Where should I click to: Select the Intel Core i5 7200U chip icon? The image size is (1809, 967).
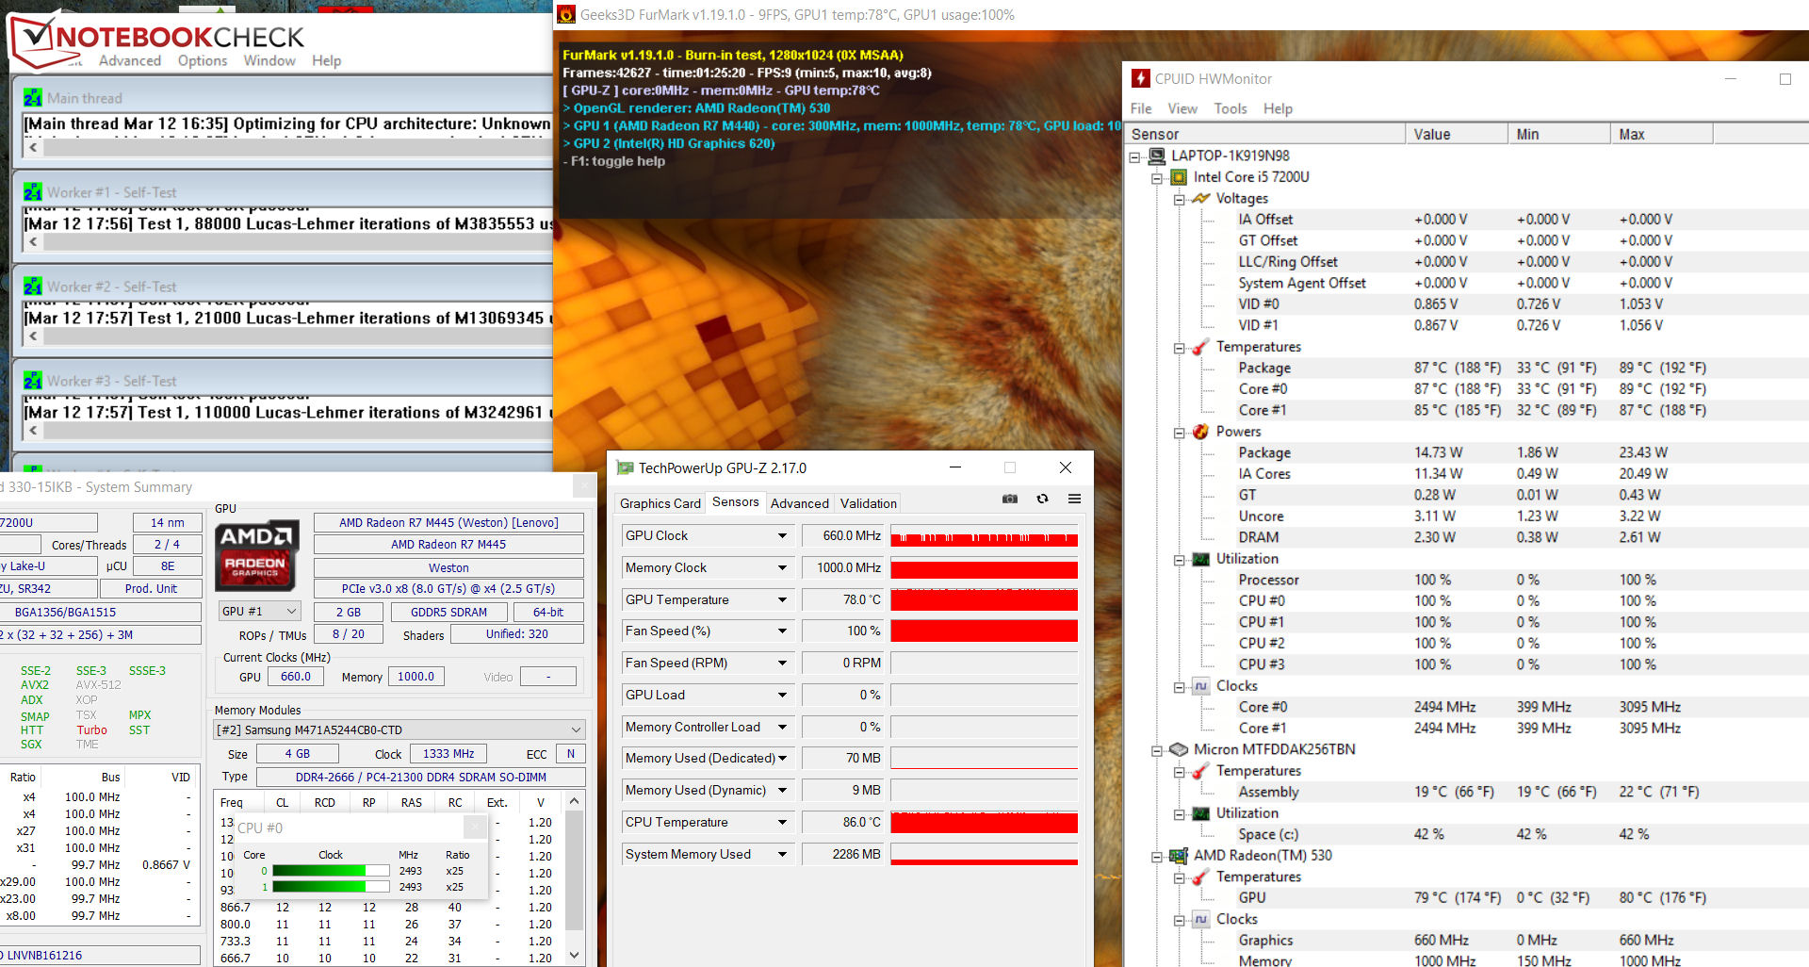coord(1179,177)
